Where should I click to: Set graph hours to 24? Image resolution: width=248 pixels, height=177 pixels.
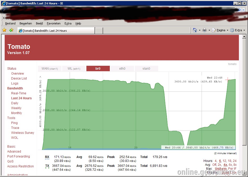235,161
